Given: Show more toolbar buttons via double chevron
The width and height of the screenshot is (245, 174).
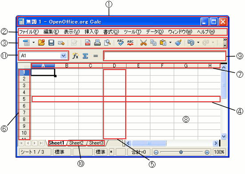Looking at the screenshot, I should (225, 39).
